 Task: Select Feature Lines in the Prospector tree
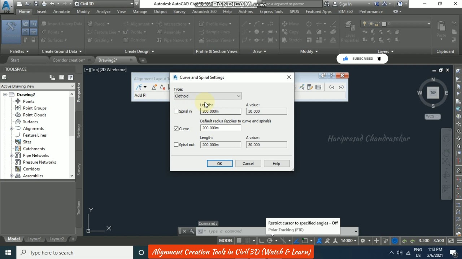coord(35,135)
